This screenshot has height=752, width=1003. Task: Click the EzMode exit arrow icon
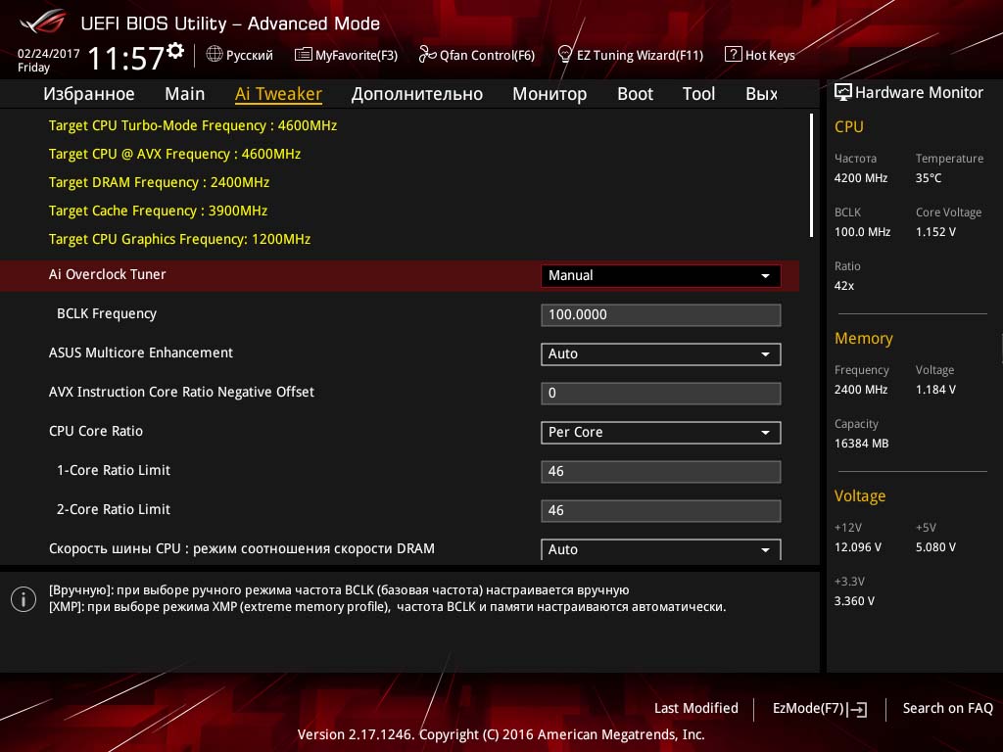pos(857,709)
